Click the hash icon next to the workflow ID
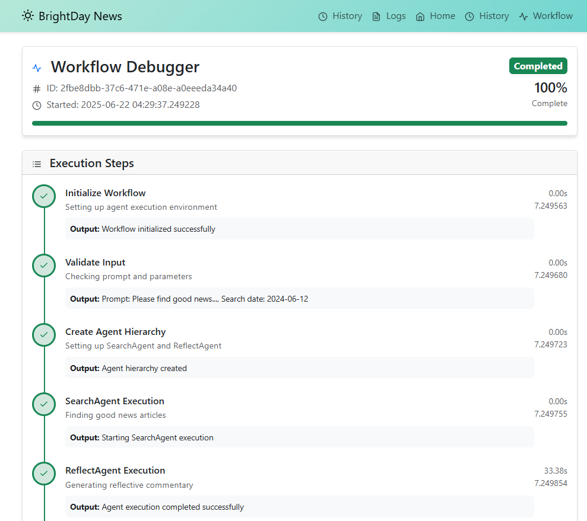 37,88
